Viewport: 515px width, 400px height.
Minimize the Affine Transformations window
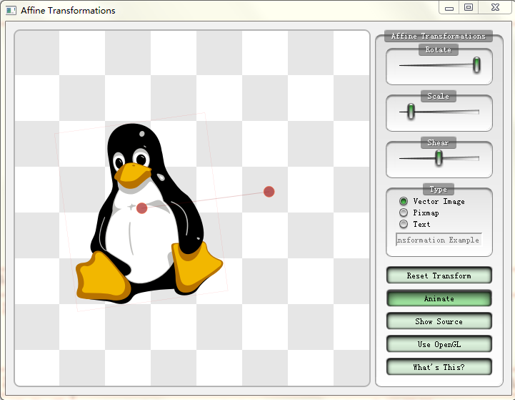tap(449, 8)
